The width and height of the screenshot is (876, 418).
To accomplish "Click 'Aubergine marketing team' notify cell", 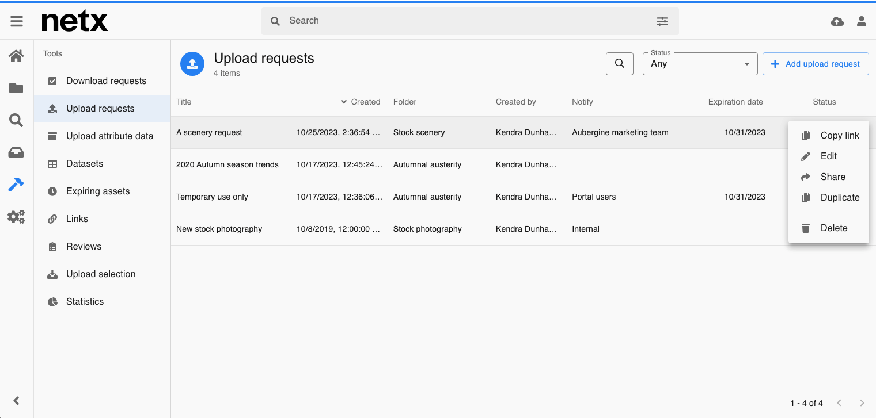I will point(620,132).
